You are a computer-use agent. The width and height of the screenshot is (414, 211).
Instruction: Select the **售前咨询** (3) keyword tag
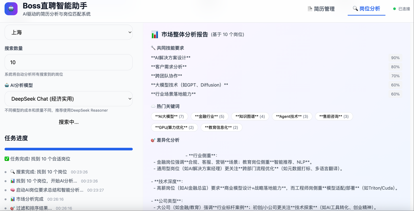[x=334, y=116]
